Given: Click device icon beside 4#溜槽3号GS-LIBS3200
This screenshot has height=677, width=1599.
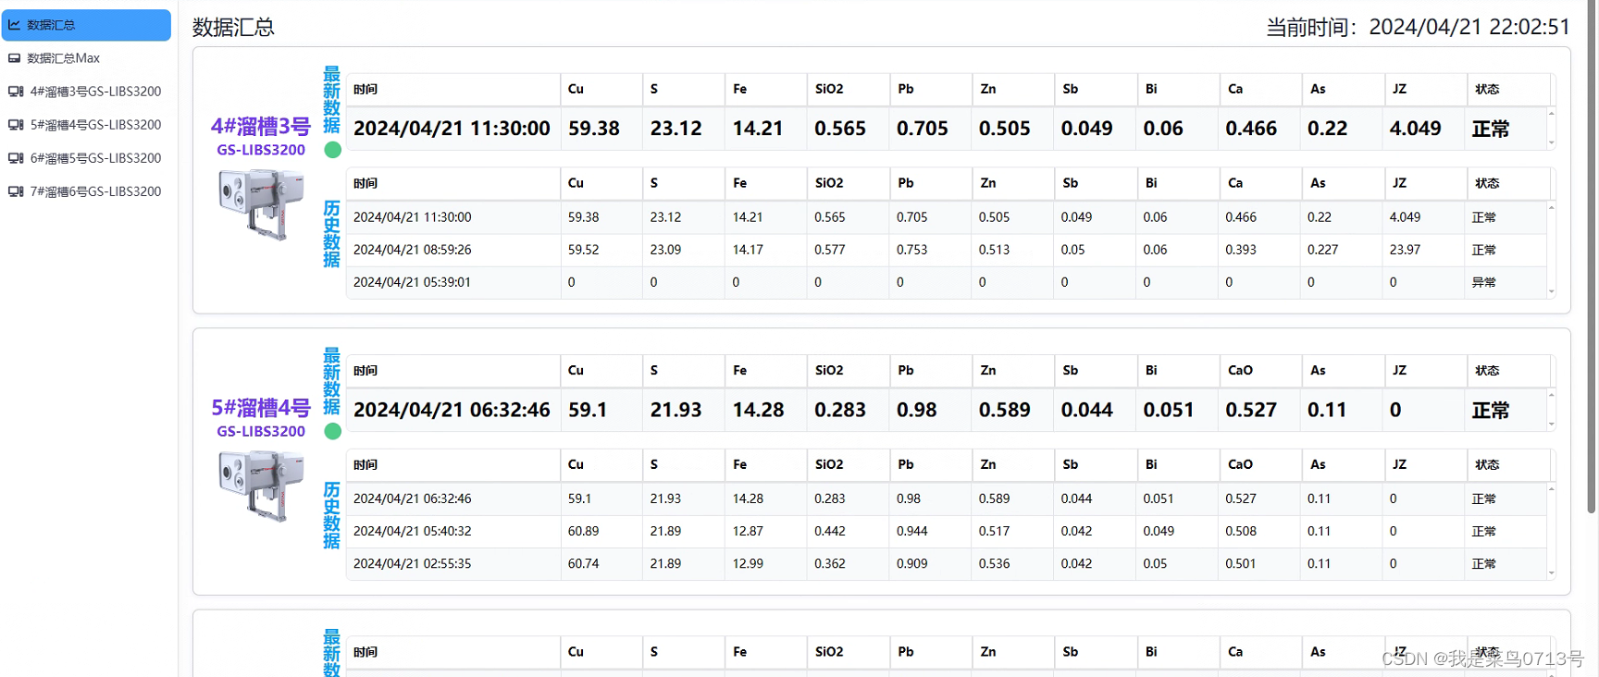Looking at the screenshot, I should point(16,92).
